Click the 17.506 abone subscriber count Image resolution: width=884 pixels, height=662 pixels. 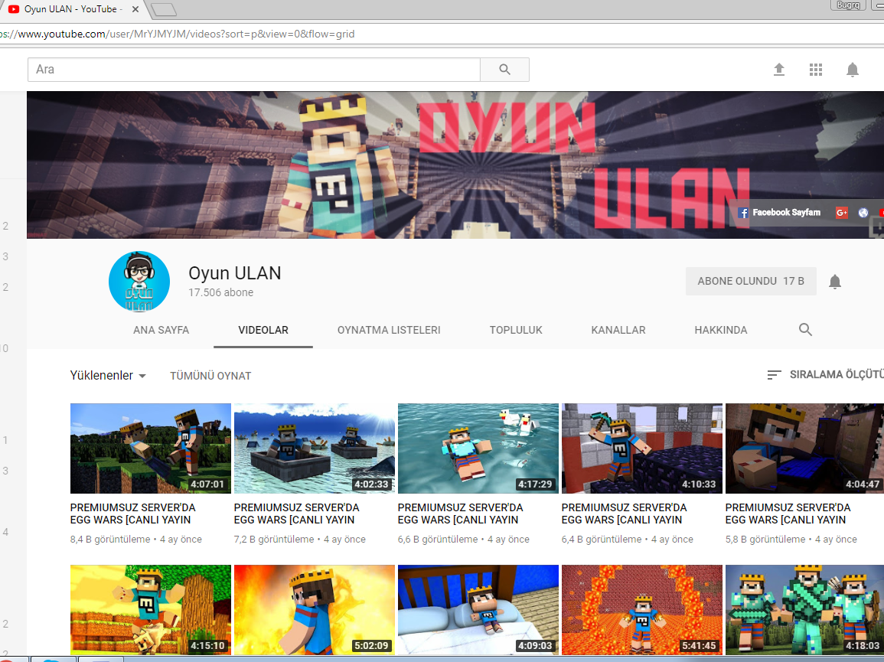coord(221,292)
